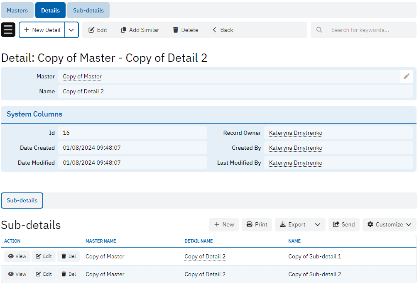Print the Sub-details list
This screenshot has width=419, height=287.
[x=257, y=224]
